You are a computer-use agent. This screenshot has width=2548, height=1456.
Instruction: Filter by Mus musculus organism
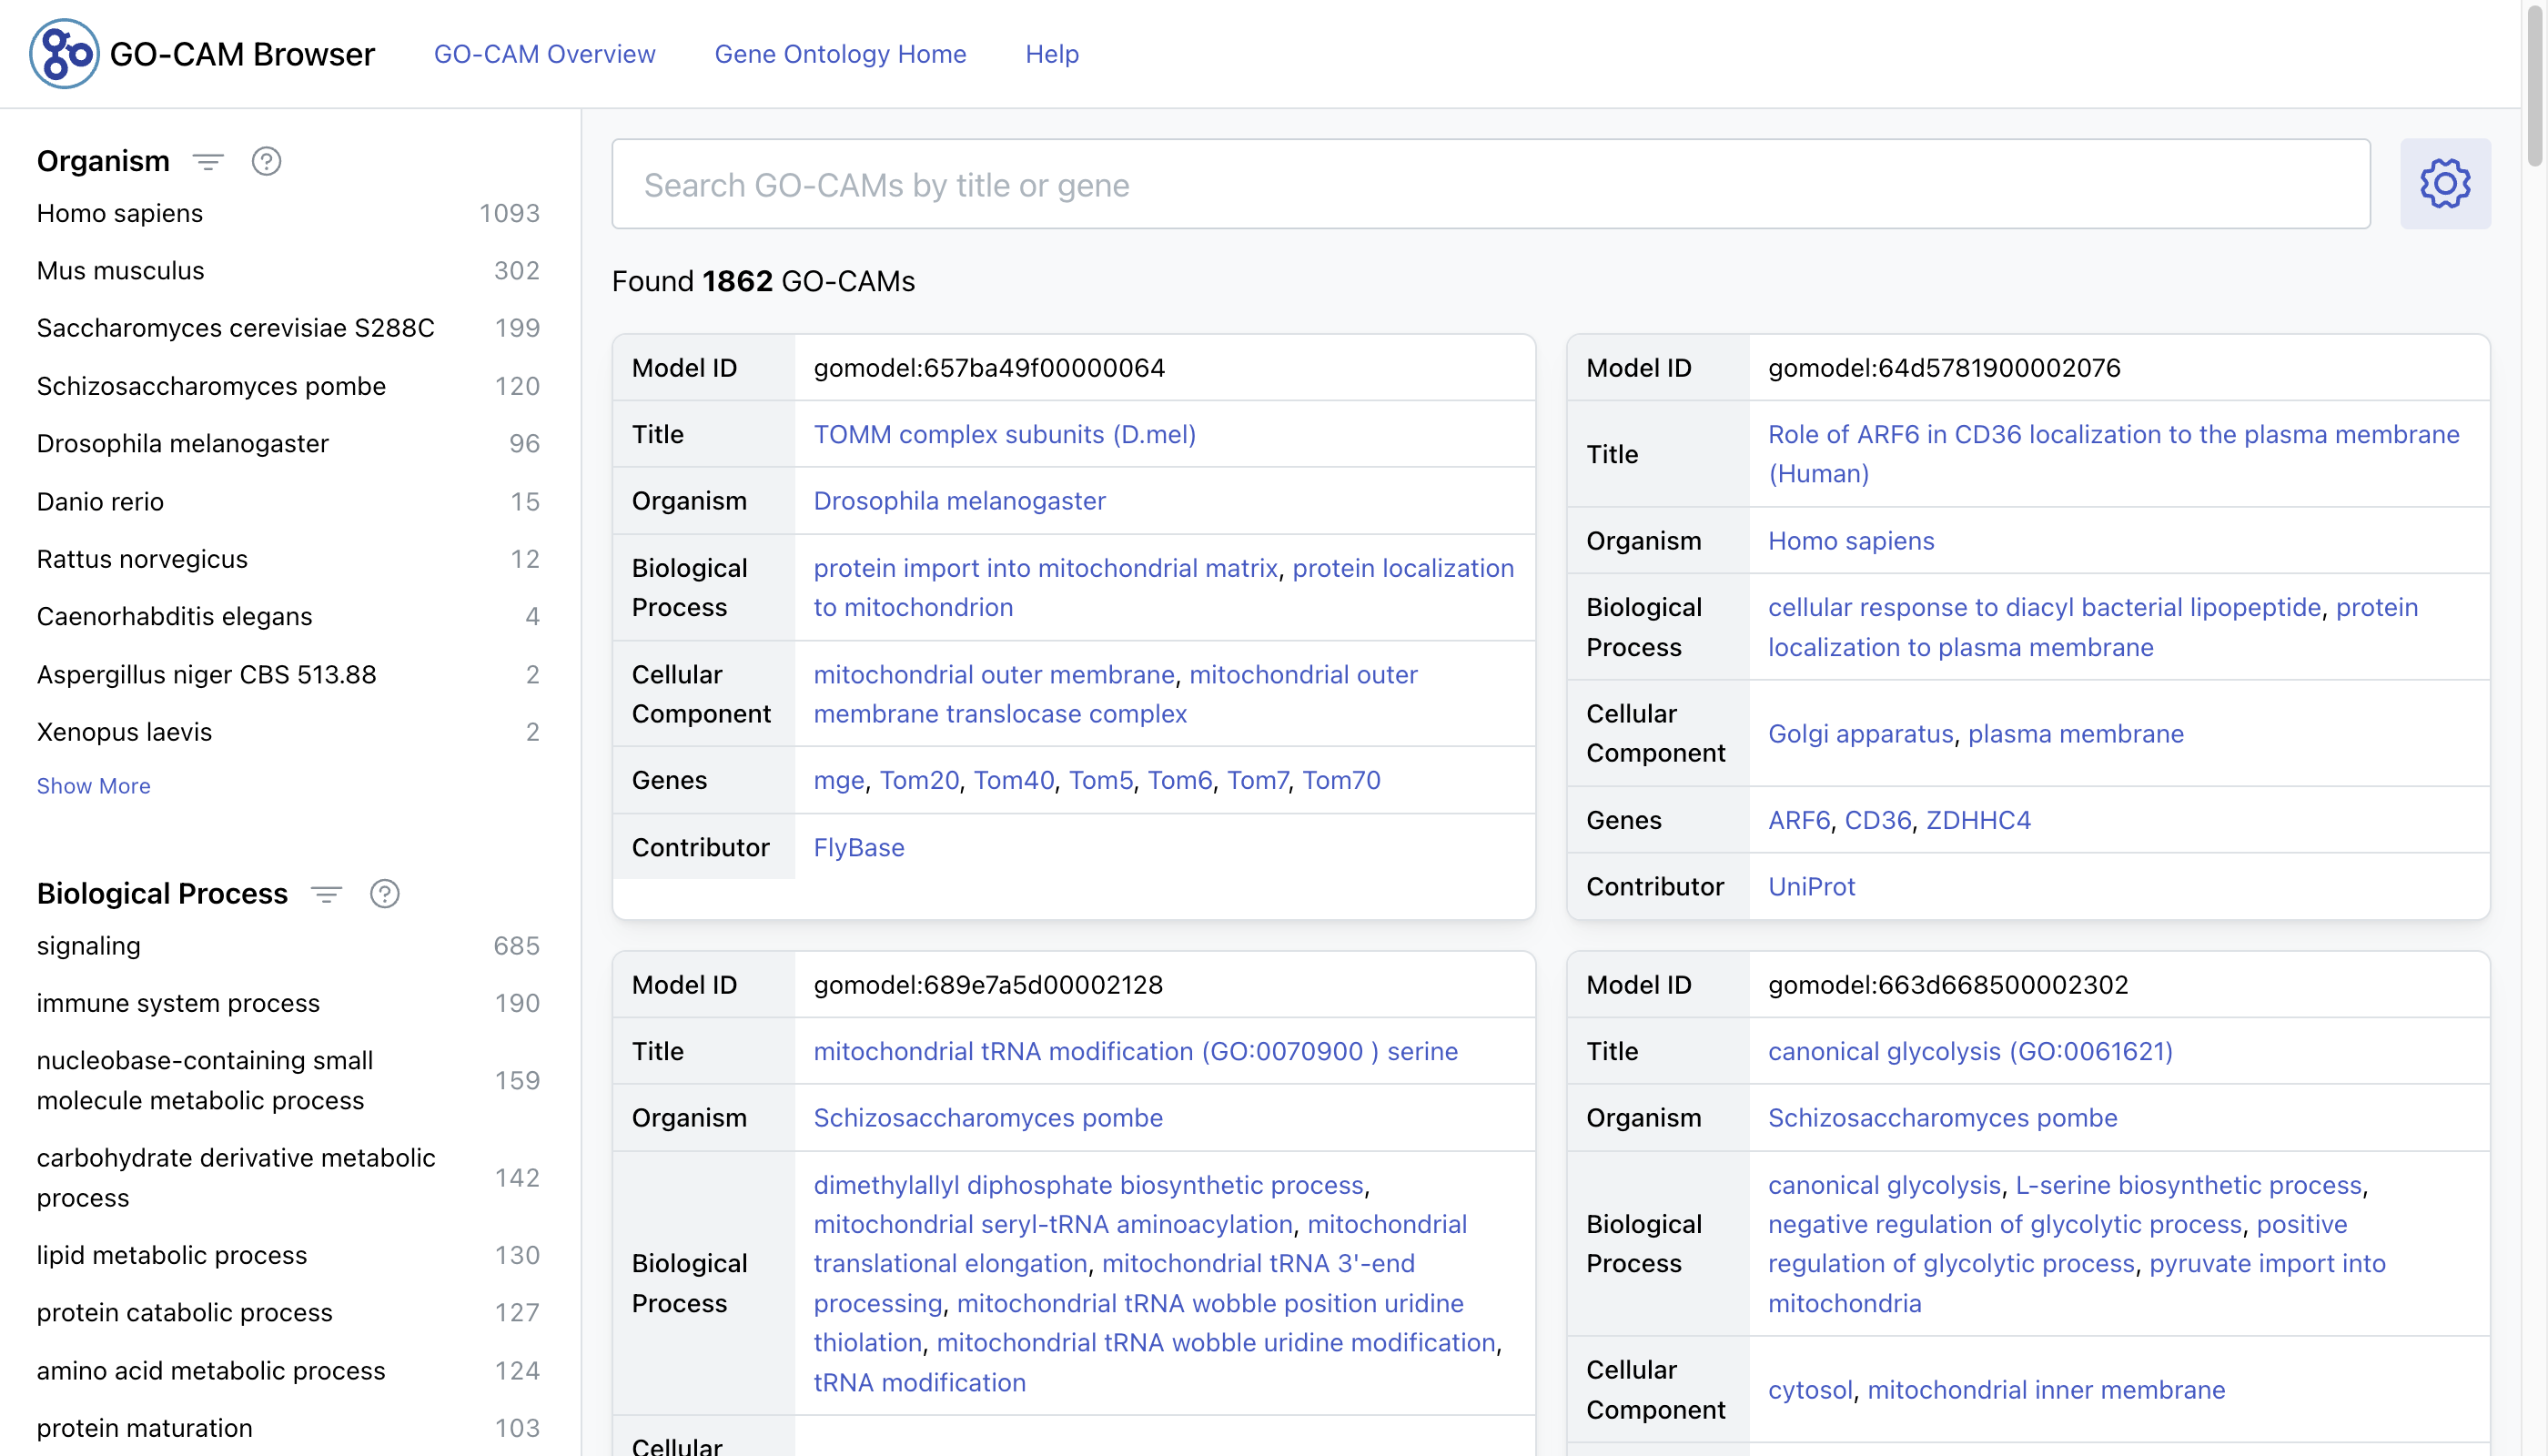[x=120, y=271]
